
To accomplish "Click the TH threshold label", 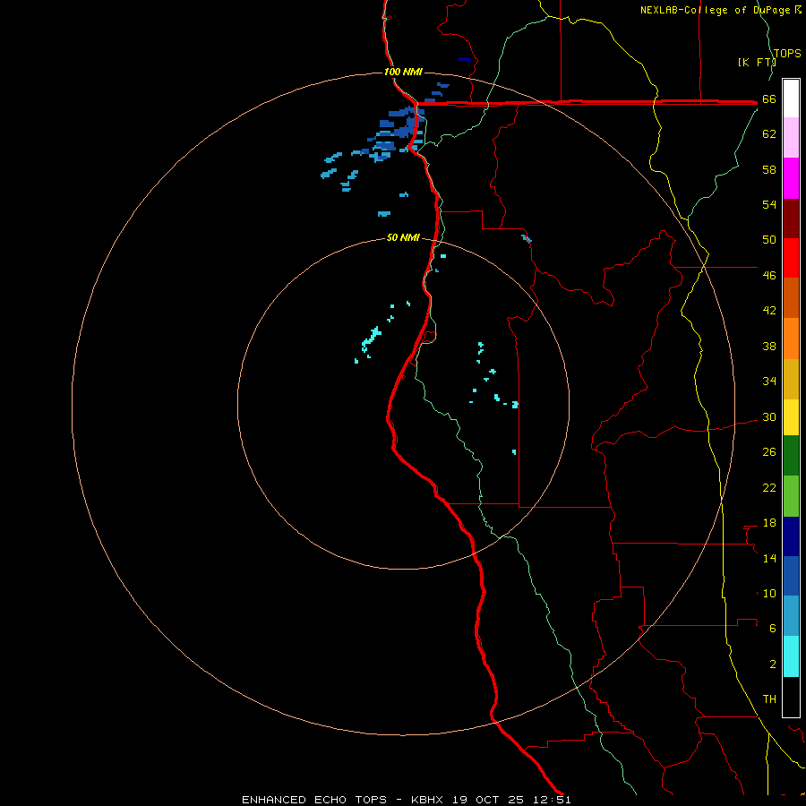I will pos(769,699).
